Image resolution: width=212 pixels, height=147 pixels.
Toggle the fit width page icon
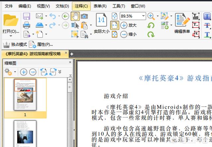pyautogui.click(x=115, y=25)
